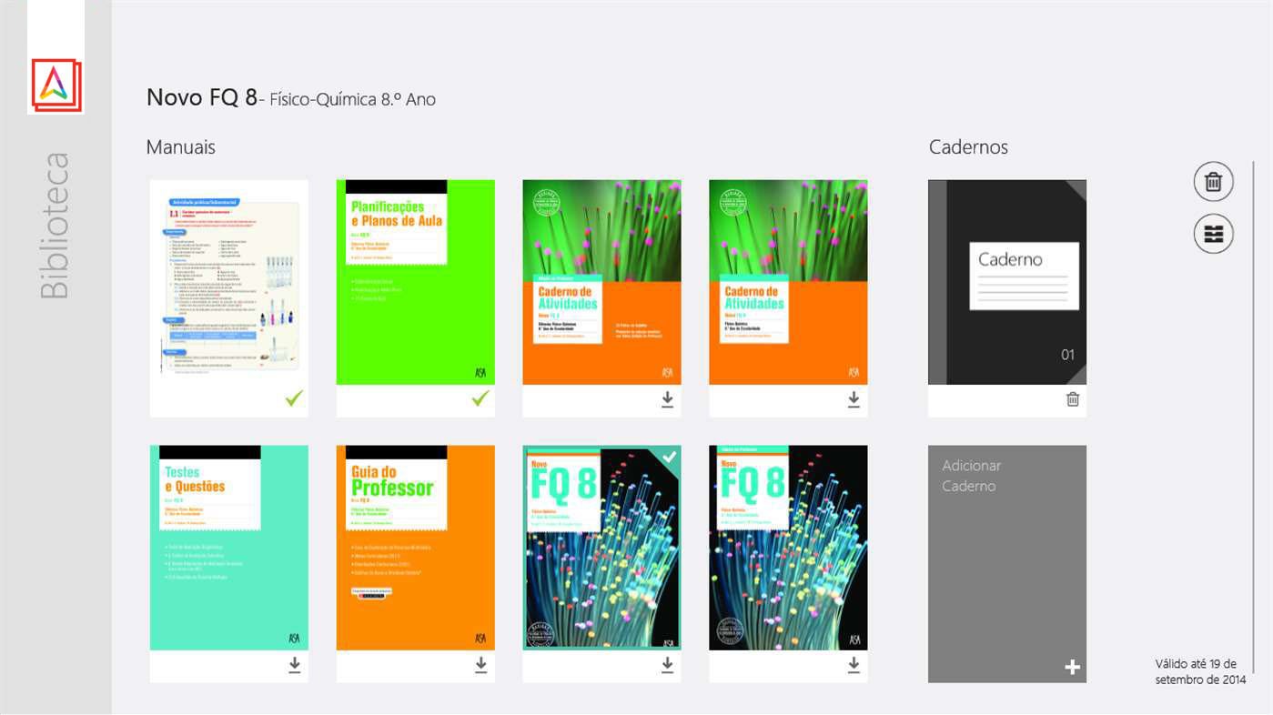Click the download arrow under the selected FQ 8 manual

[x=667, y=665]
